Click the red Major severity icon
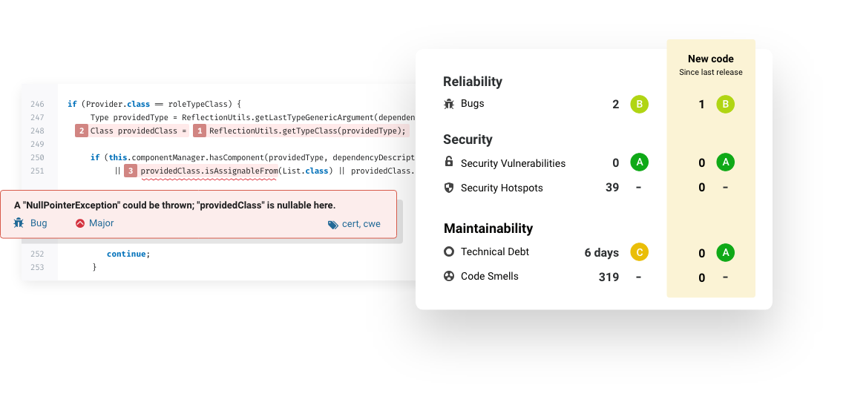The height and width of the screenshot is (408, 846). coord(80,223)
